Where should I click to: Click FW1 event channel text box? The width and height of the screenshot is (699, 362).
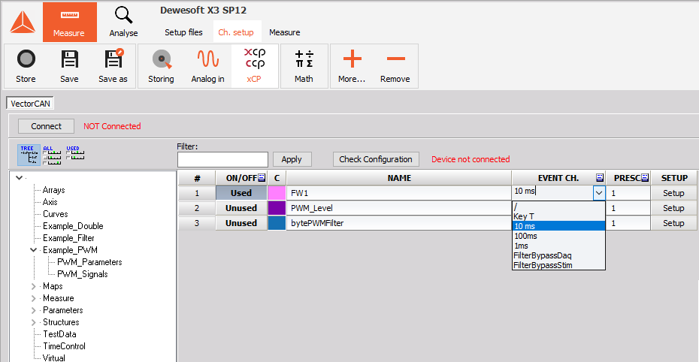tap(552, 192)
